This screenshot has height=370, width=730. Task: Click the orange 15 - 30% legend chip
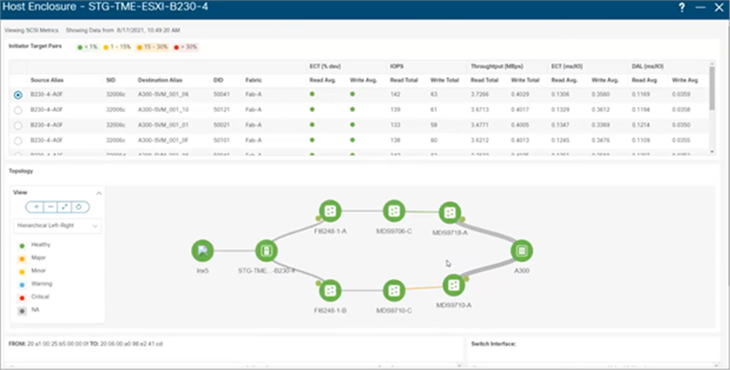pos(152,47)
